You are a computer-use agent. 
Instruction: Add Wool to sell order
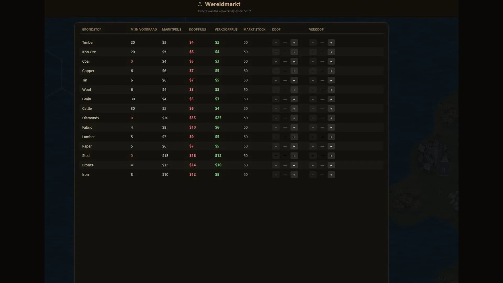tap(331, 90)
